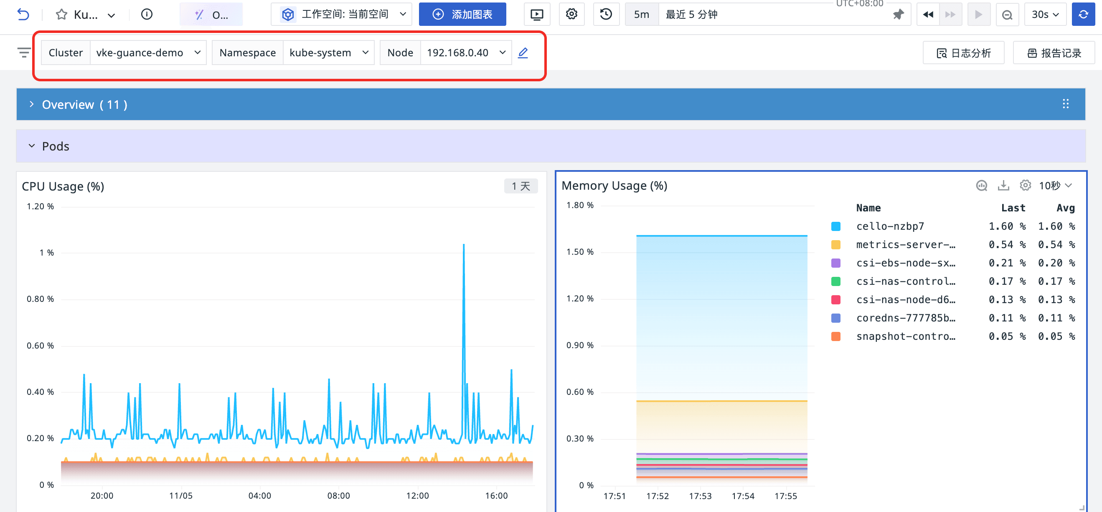
Task: Toggle metrics-server series in legend
Action: click(905, 245)
